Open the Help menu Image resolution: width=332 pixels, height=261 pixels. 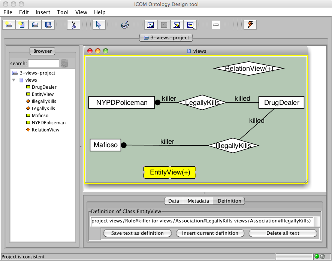(100, 12)
